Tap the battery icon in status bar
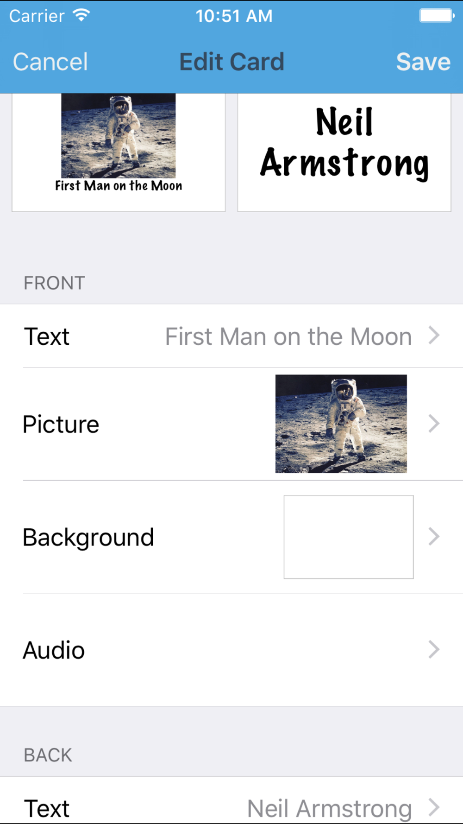The image size is (463, 824). point(437,16)
